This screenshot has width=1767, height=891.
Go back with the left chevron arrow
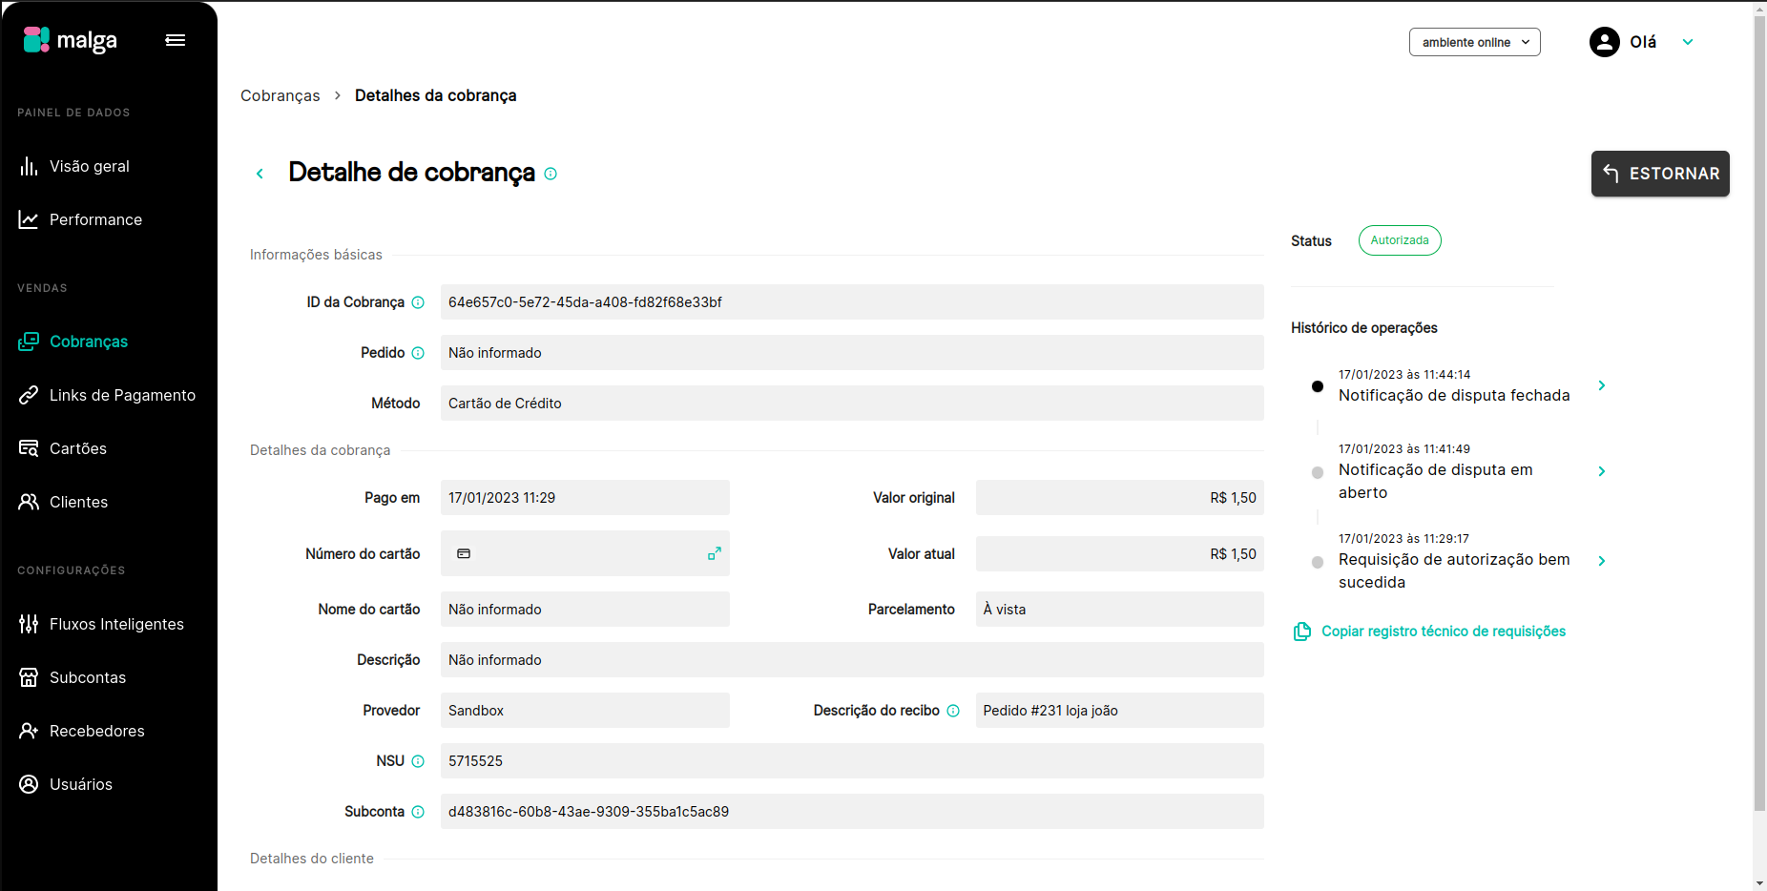[260, 174]
